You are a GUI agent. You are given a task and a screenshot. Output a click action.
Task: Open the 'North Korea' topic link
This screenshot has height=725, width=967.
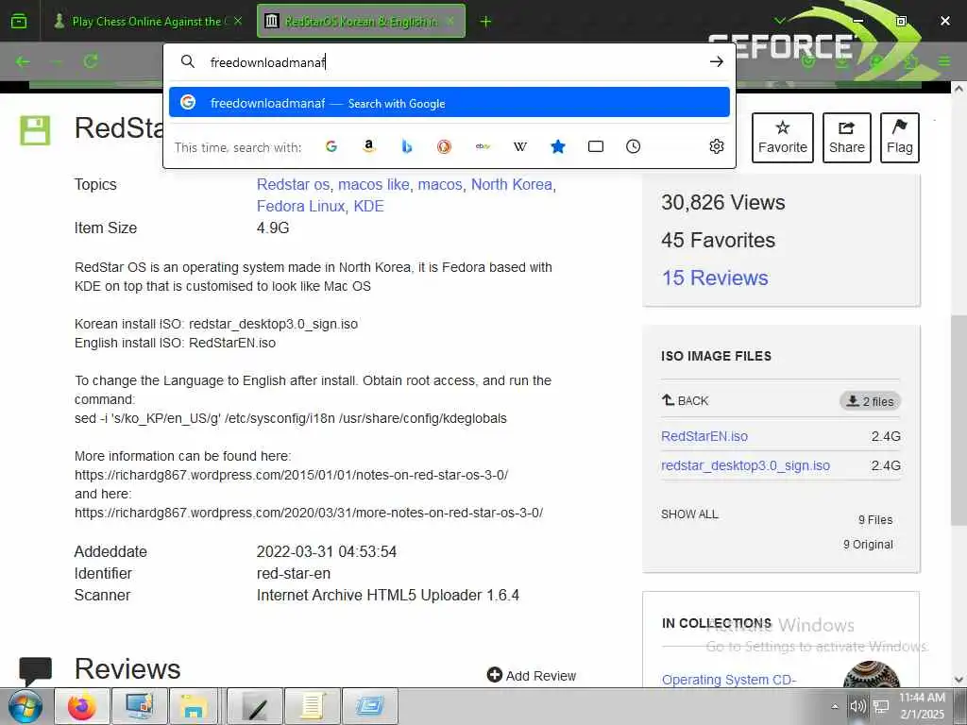(511, 184)
